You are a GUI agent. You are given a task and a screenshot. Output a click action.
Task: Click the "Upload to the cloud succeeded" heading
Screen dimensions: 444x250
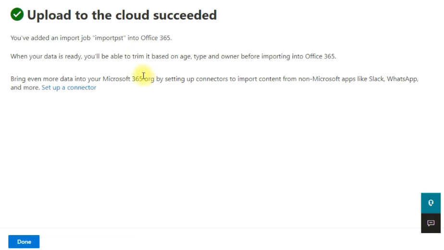(122, 15)
